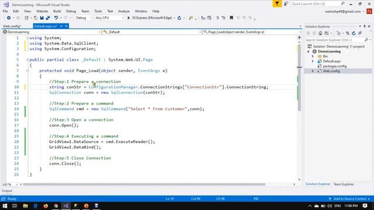Open the Debug menu
This screenshot has width=374, height=210.
[71, 11]
